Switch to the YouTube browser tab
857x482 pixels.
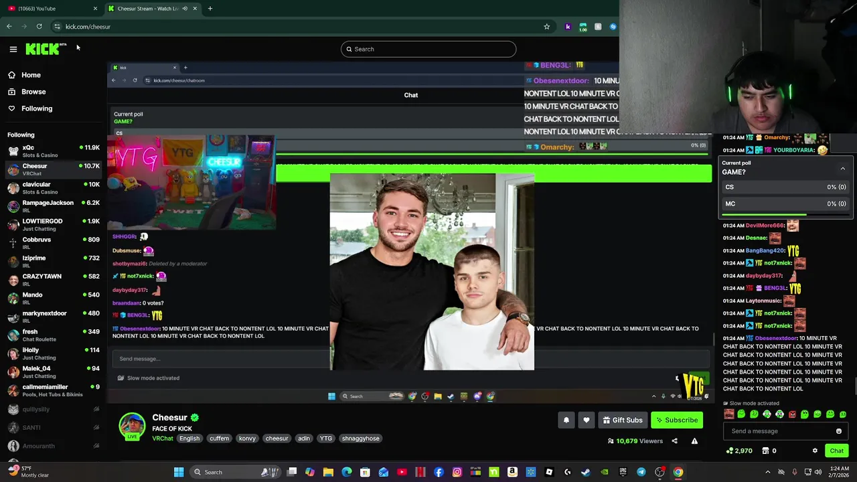point(52,9)
